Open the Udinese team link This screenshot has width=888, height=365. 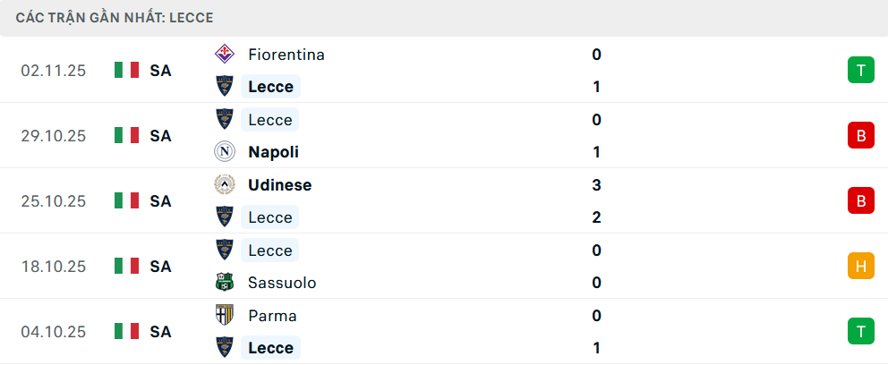click(x=279, y=185)
